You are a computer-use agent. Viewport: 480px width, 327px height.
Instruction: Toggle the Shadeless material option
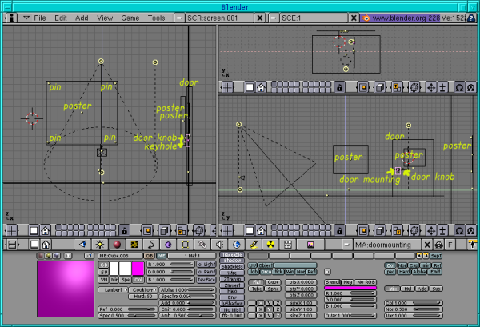[x=232, y=267]
